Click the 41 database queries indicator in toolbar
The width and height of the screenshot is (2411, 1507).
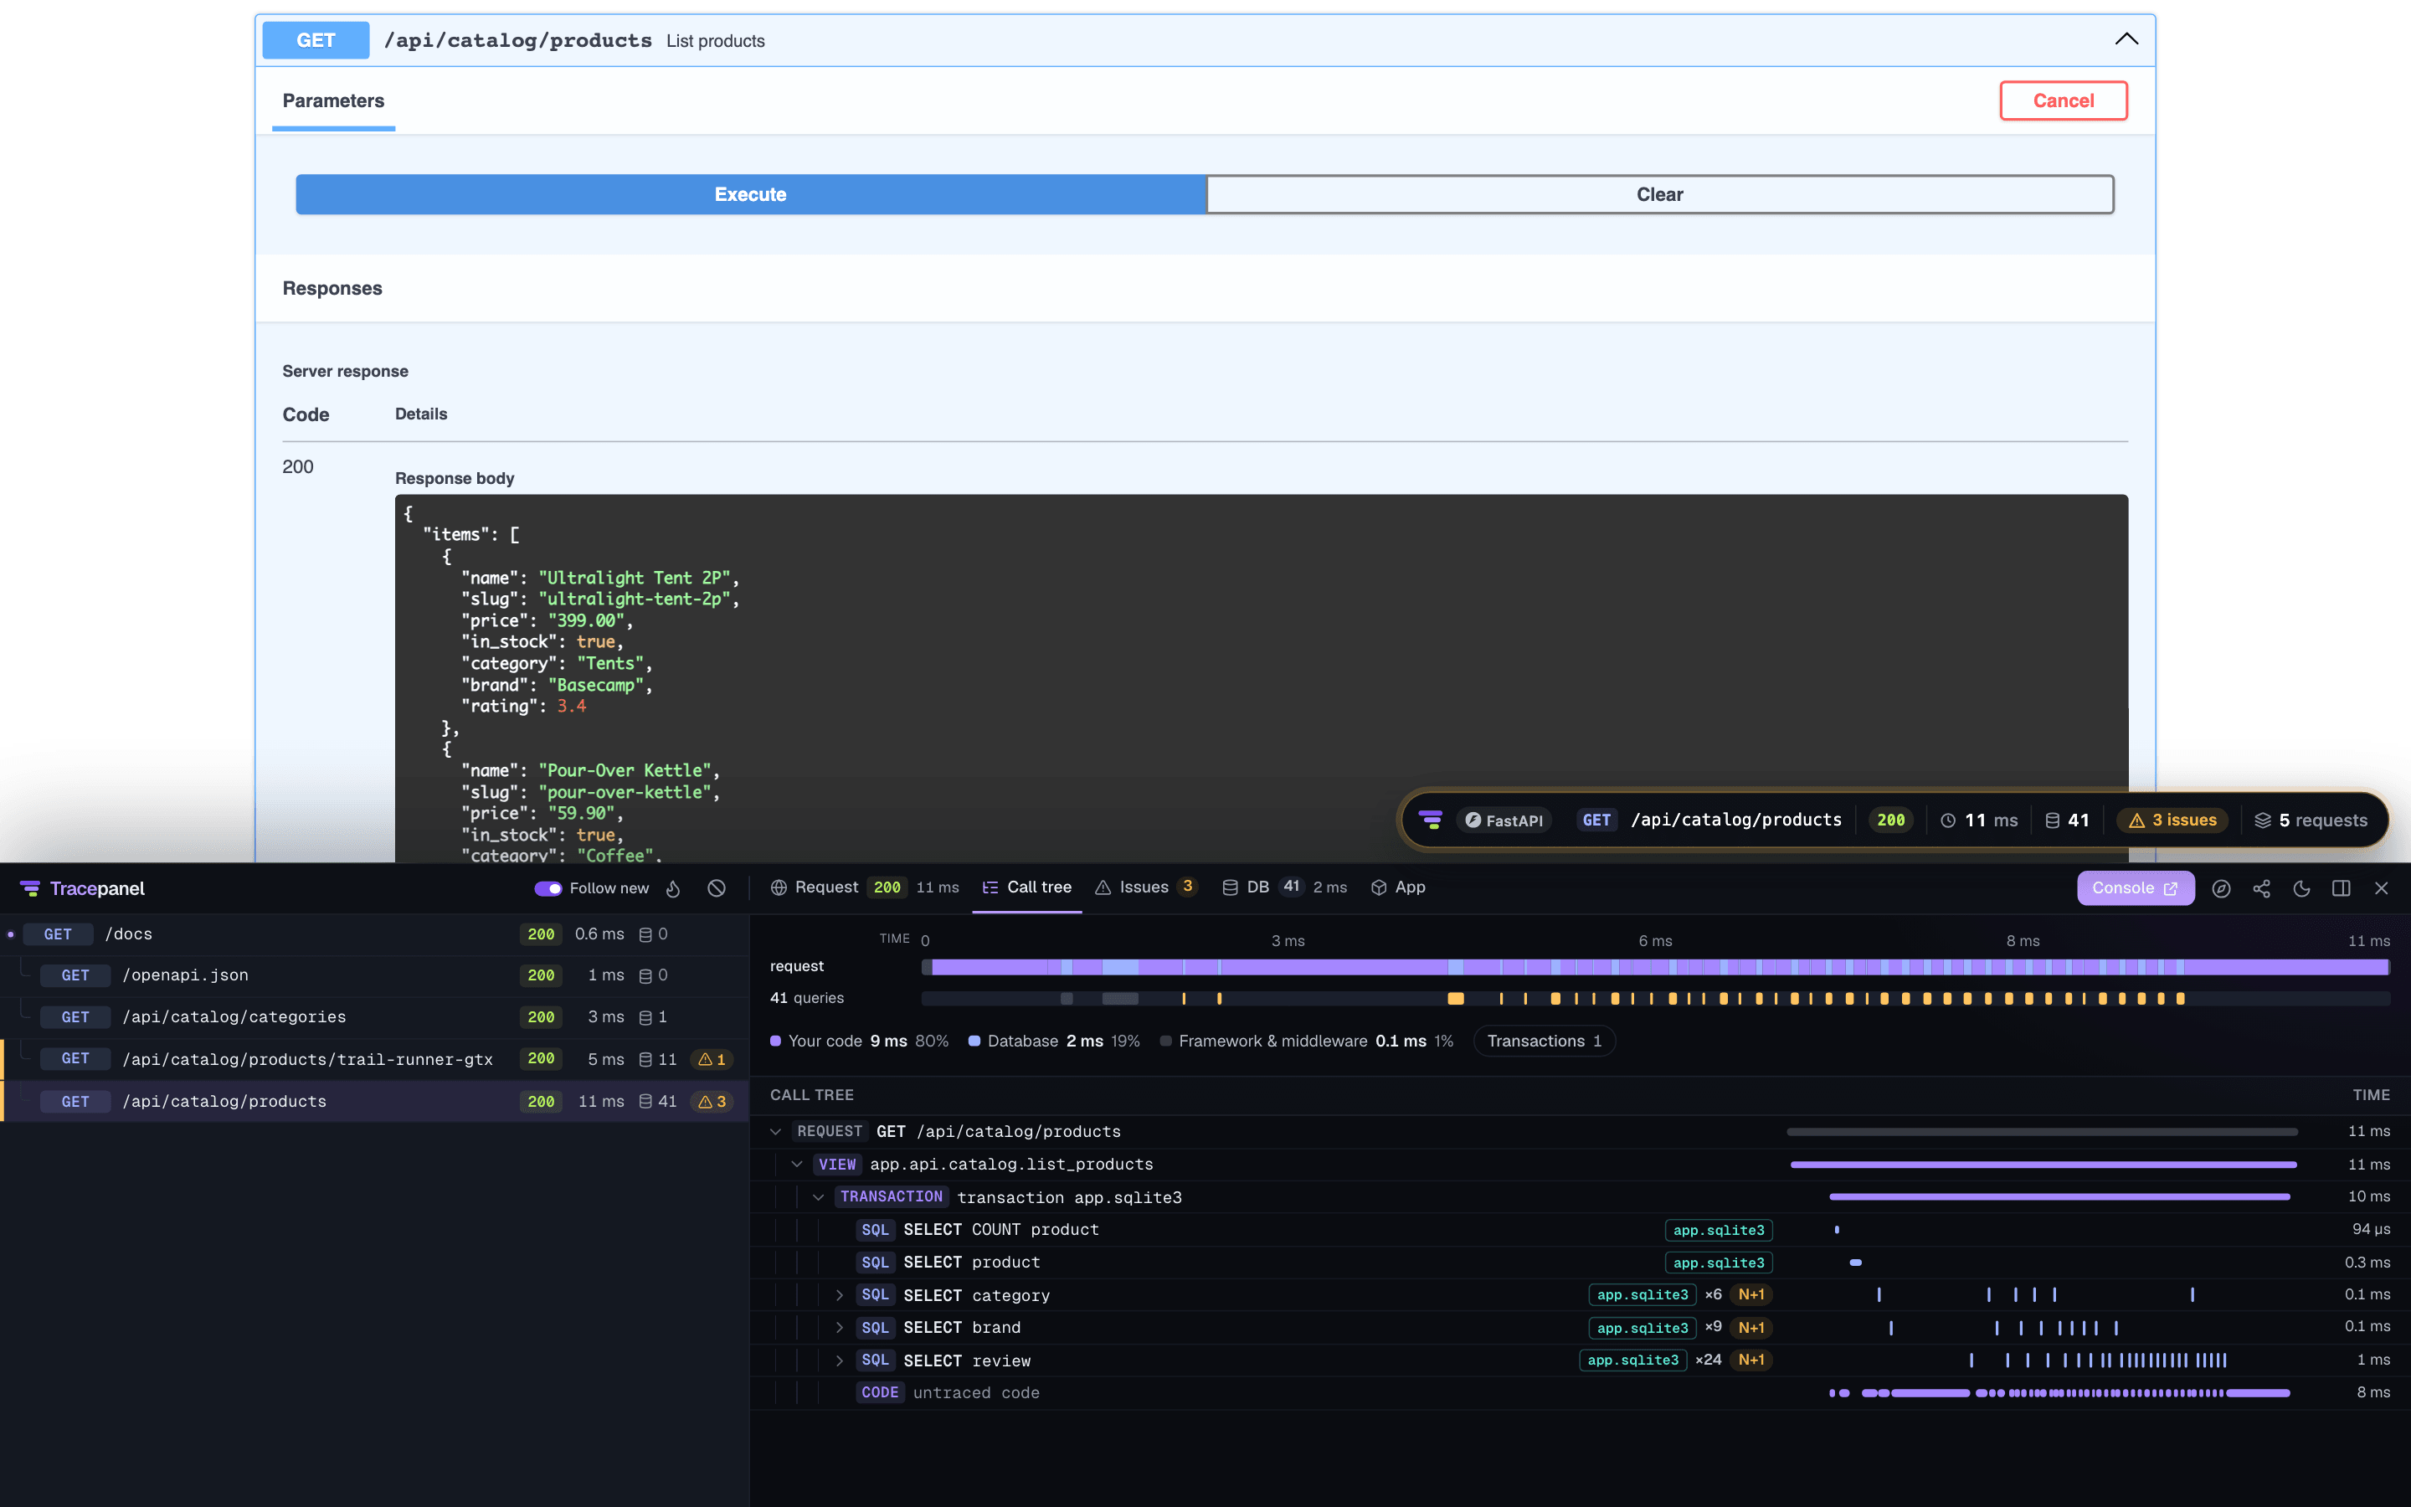pos(2067,820)
